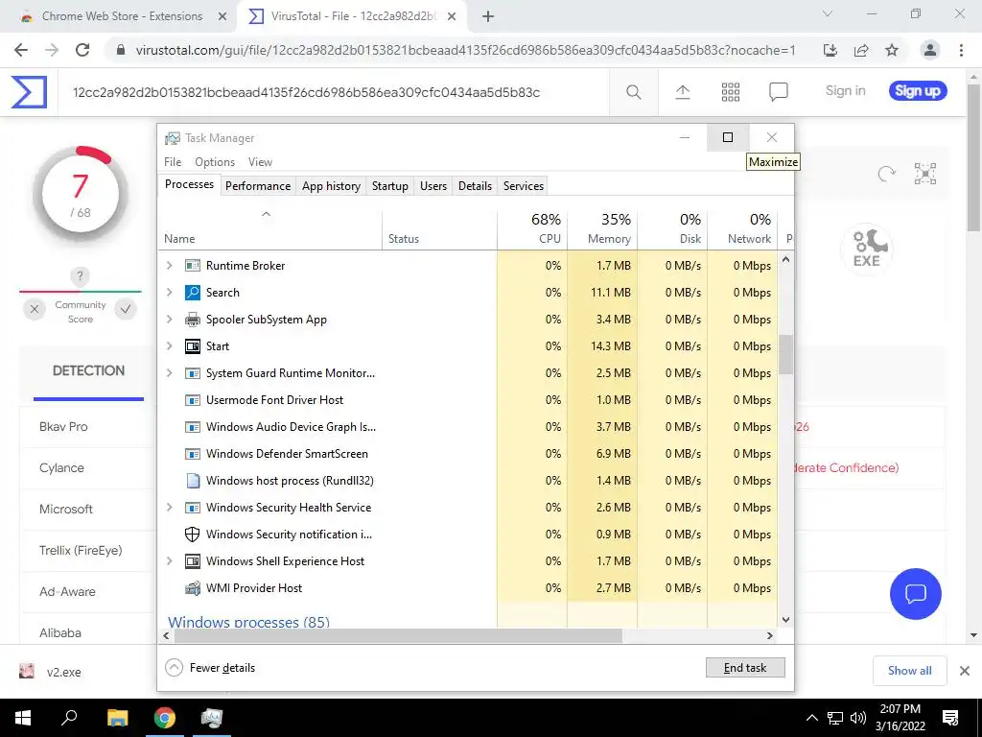Switch to the Services tab
Image resolution: width=982 pixels, height=737 pixels.
(524, 186)
